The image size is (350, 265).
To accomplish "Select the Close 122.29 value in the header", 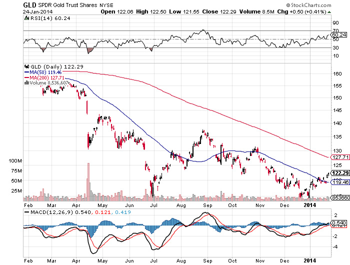I will (x=219, y=11).
